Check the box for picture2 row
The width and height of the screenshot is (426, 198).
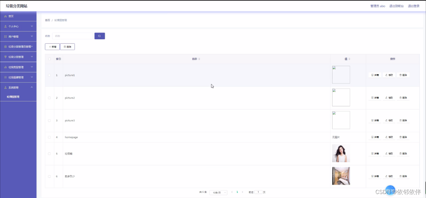[49, 98]
